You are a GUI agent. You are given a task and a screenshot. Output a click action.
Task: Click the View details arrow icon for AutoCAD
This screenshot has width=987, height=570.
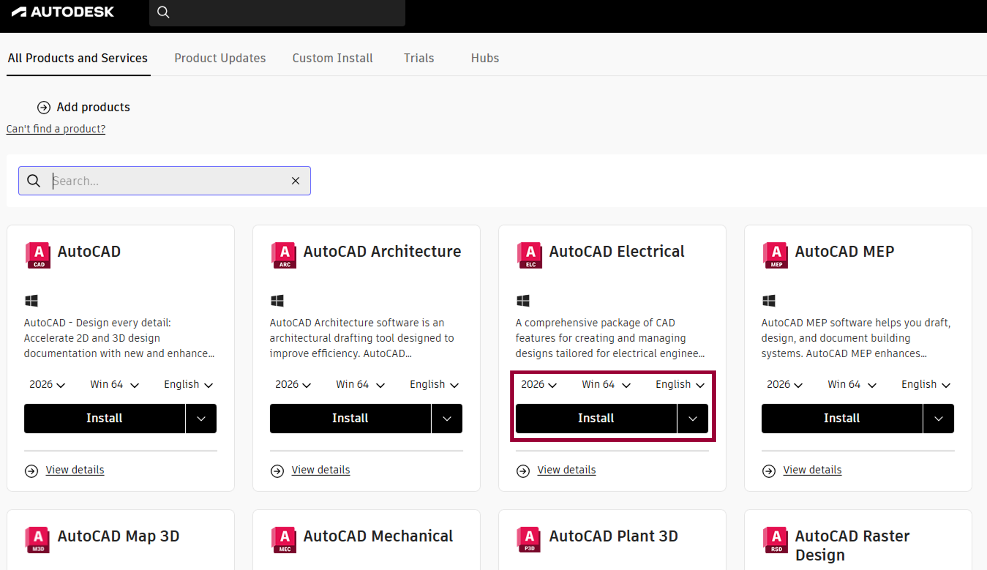pyautogui.click(x=31, y=470)
